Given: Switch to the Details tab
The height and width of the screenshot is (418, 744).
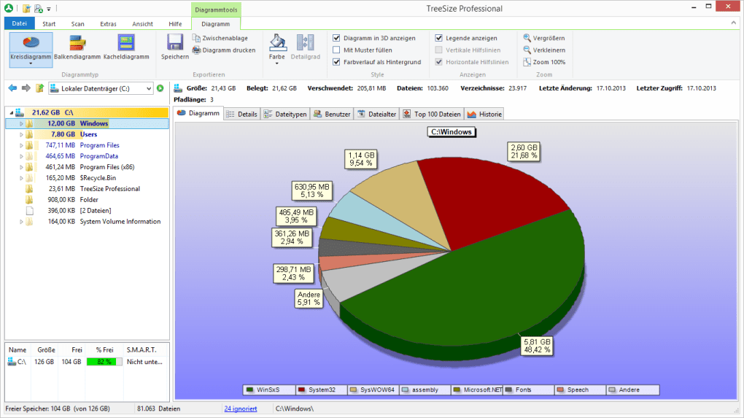Looking at the screenshot, I should 242,114.
